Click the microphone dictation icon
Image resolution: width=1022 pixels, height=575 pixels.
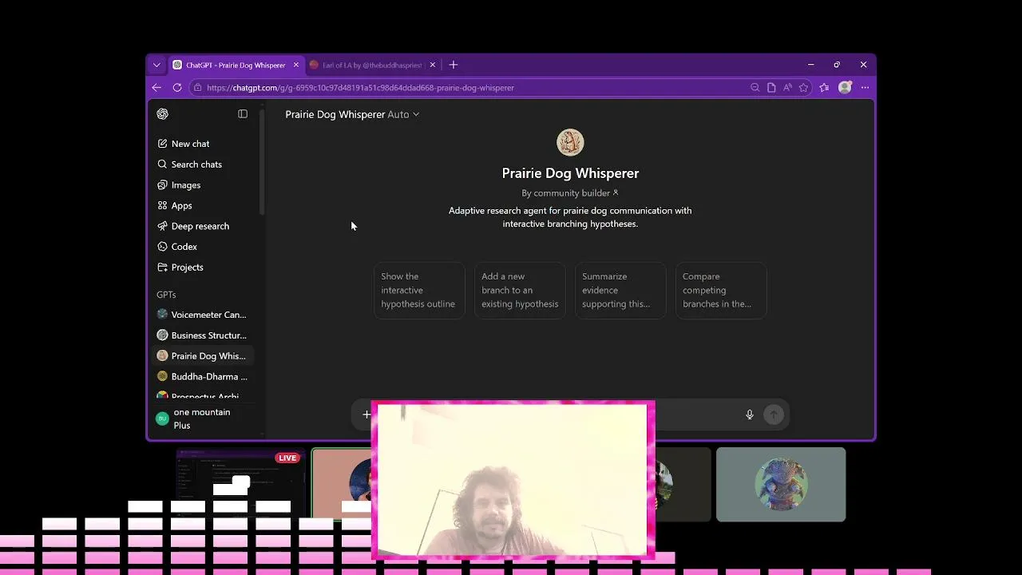(750, 414)
